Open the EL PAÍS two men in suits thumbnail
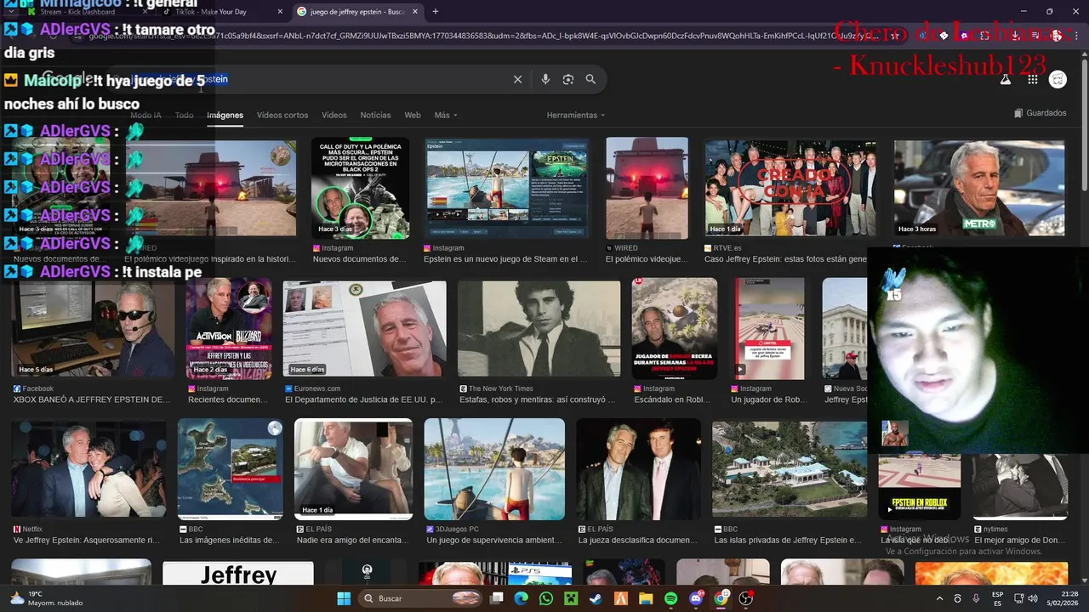The width and height of the screenshot is (1089, 612). coord(638,468)
